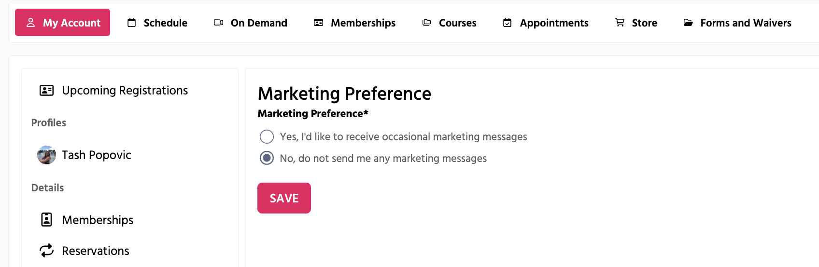
Task: Open Tash Popovic's profile photo
Action: tap(46, 155)
